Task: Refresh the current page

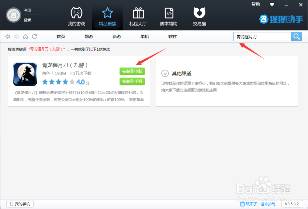Action: pyautogui.click(x=34, y=37)
